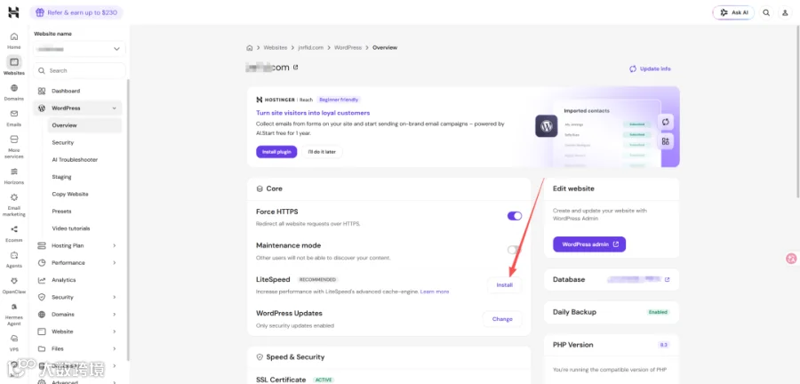Click I'll do it later

[x=322, y=152]
